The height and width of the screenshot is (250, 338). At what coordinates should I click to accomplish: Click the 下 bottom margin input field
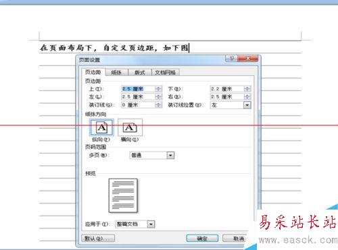pyautogui.click(x=227, y=89)
